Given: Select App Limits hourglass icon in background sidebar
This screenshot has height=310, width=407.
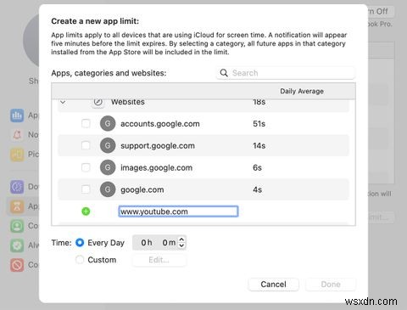Looking at the screenshot, I should 17,206.
